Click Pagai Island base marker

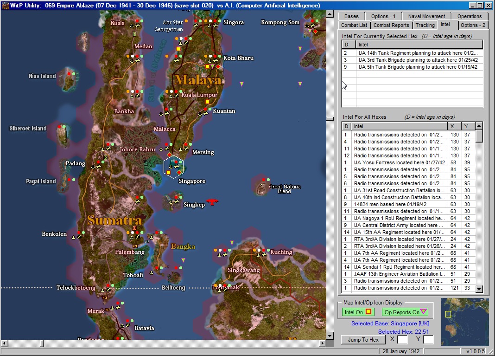[x=71, y=180]
